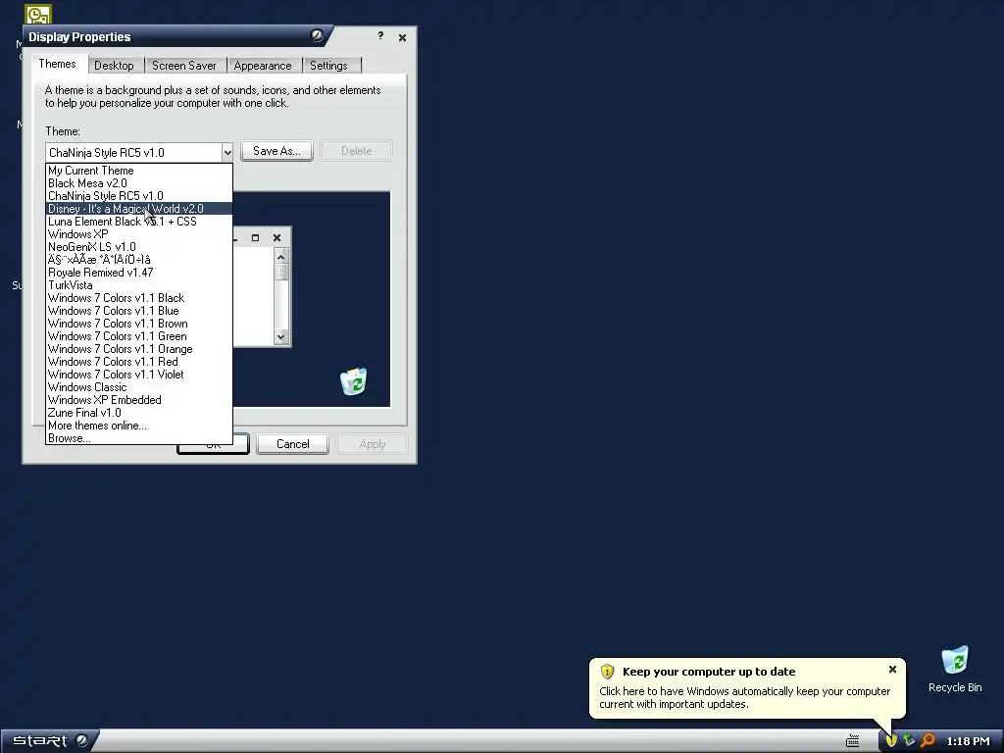Click the keyboard icon near system tray

(852, 741)
